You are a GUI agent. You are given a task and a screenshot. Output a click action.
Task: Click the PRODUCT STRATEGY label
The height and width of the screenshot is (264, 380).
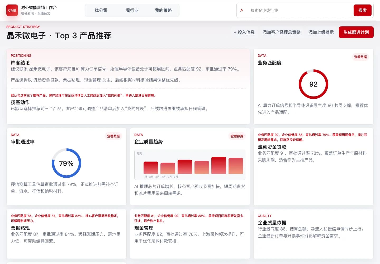(23, 27)
